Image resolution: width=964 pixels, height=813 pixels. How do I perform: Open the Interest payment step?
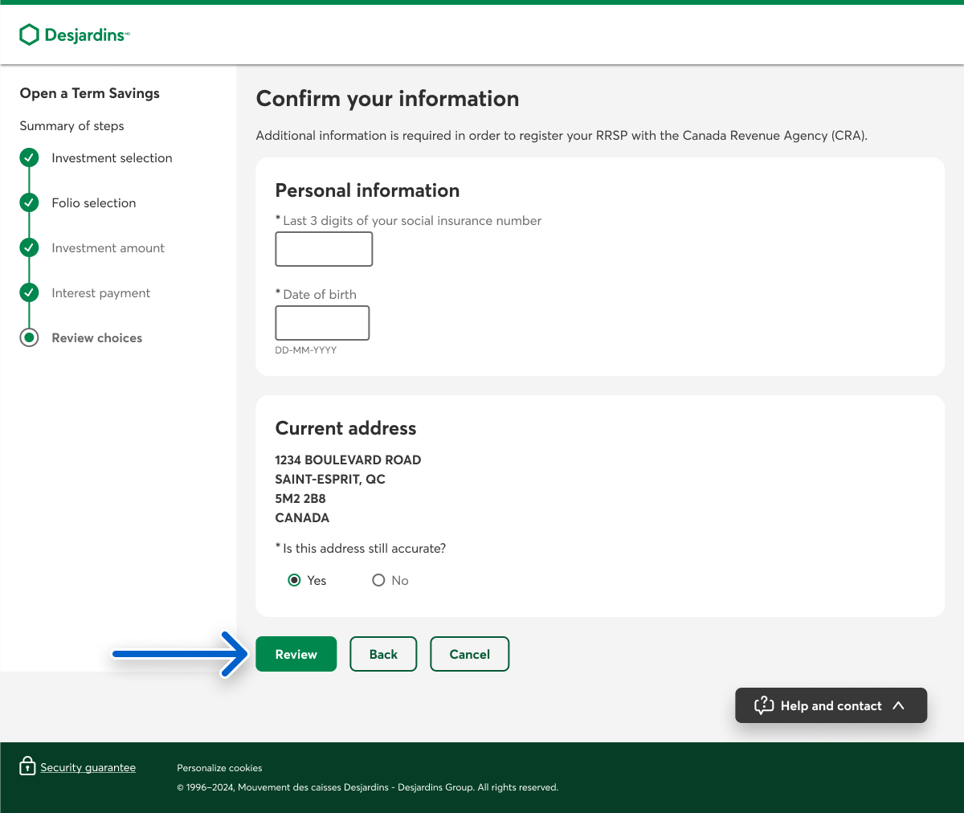[101, 293]
